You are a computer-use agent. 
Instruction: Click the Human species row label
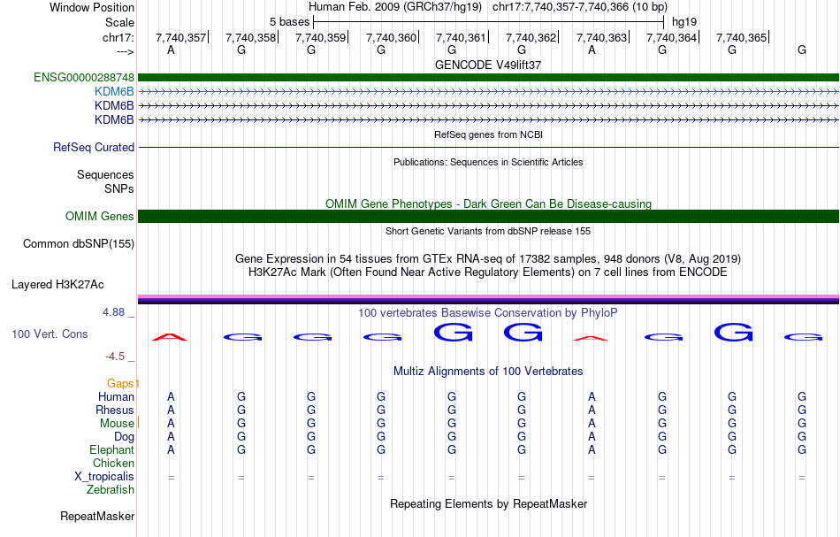click(x=116, y=397)
